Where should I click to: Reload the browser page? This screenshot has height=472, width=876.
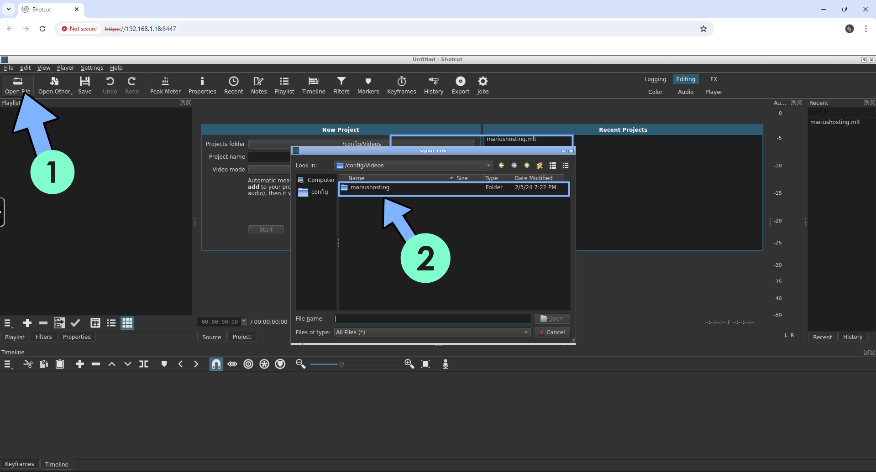[42, 29]
